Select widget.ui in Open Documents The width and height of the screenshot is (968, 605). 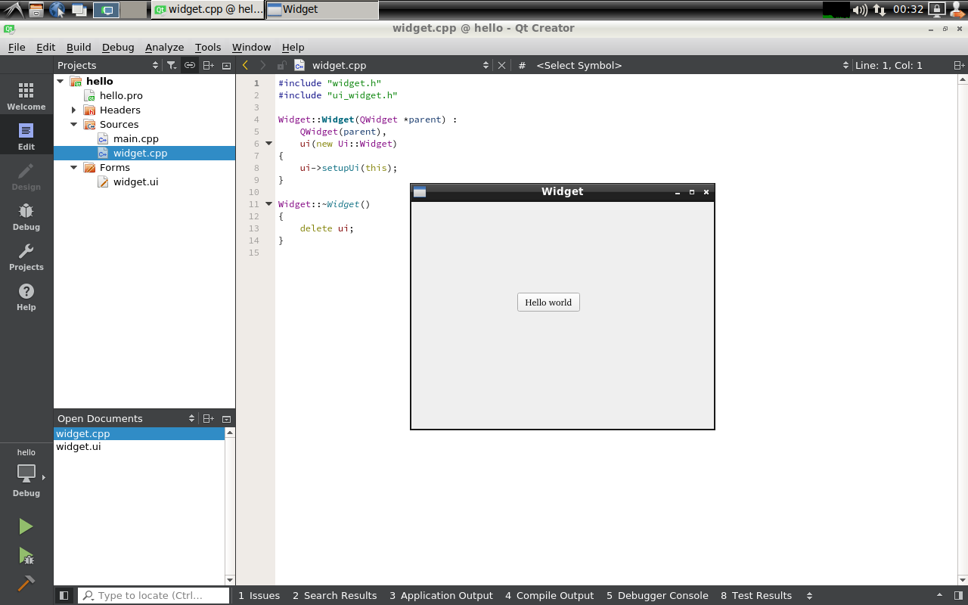(x=79, y=446)
